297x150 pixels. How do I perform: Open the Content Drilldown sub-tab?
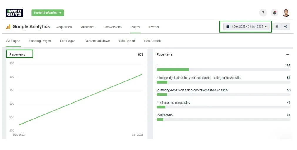(97, 41)
